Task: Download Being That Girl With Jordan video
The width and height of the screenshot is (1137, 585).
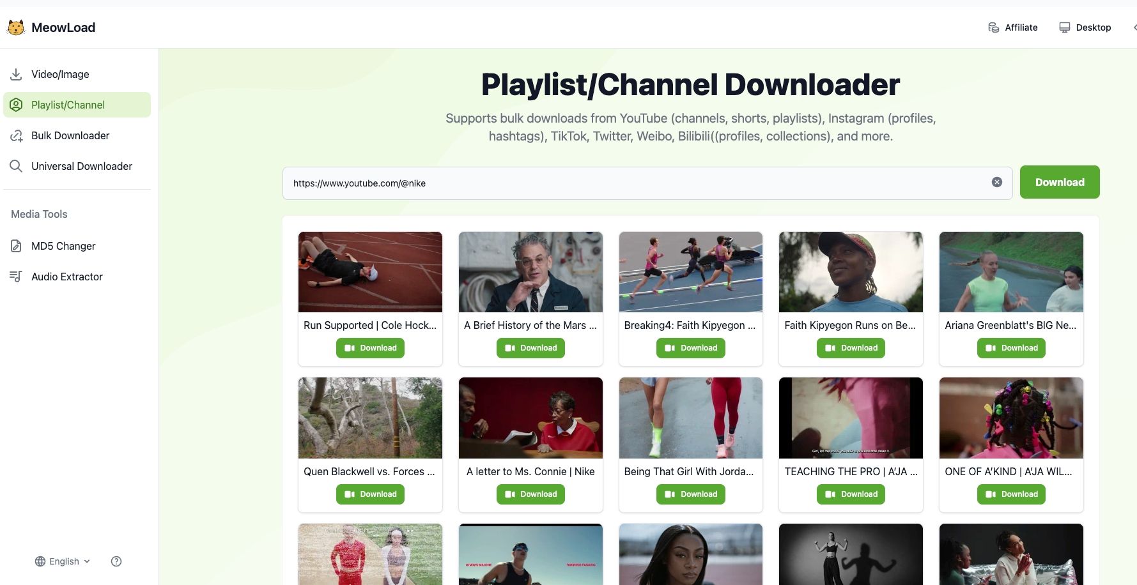Action: 691,494
